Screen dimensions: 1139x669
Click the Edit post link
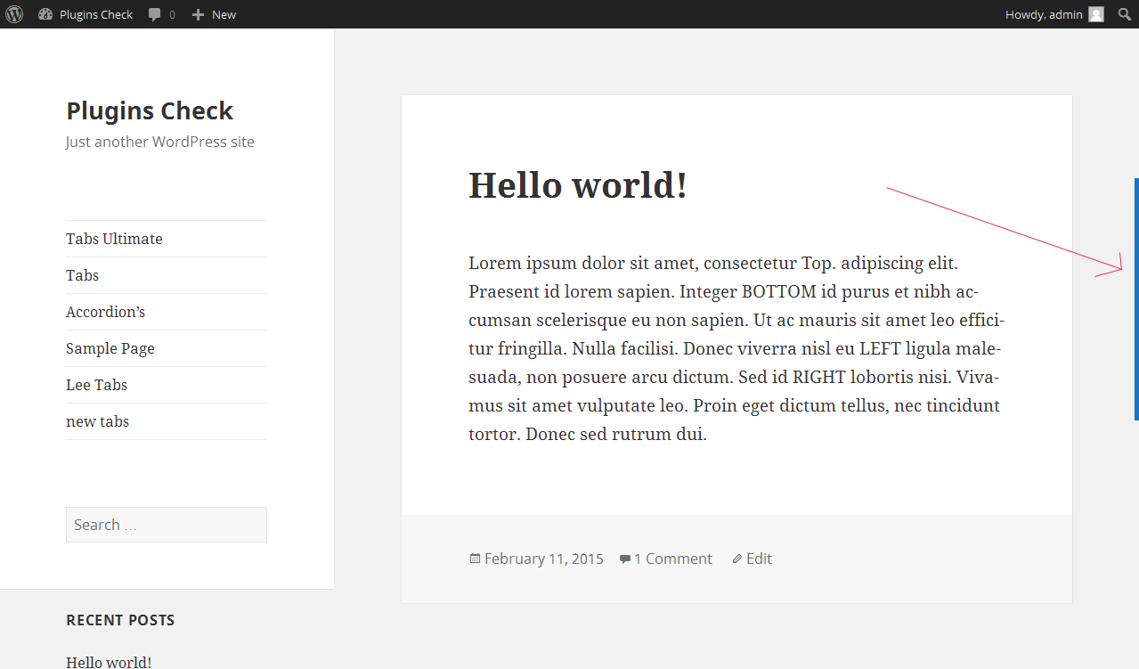pos(759,559)
